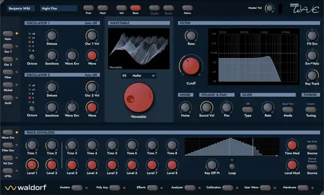324x195 pixels.
Task: Switch to the Multi page tab
Action: point(8,97)
